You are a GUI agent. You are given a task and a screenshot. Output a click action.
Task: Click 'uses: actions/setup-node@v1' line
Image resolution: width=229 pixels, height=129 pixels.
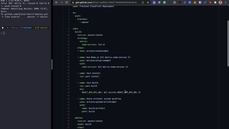pyautogui.click(x=95, y=61)
